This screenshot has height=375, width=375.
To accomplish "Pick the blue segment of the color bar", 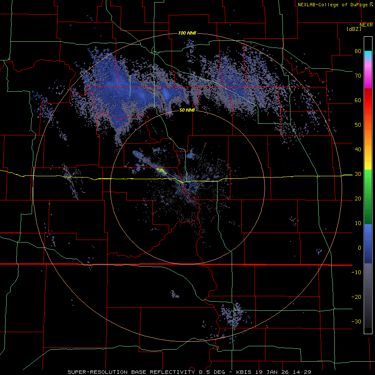I will tap(368, 244).
